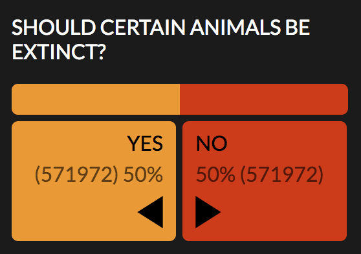Click the word EXTINCT? in the heading
The height and width of the screenshot is (254, 361).
tap(59, 52)
